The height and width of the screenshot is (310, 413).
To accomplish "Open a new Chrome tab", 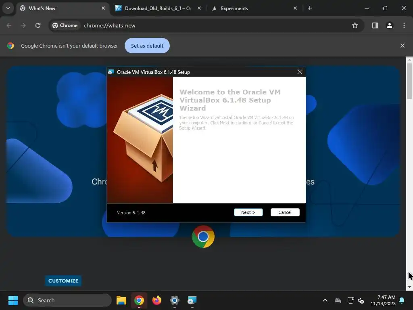I will (310, 8).
